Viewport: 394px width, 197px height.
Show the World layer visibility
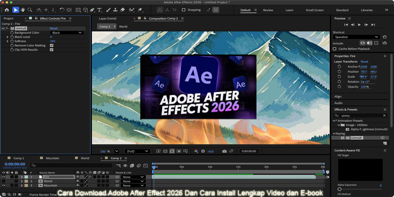tap(4, 181)
